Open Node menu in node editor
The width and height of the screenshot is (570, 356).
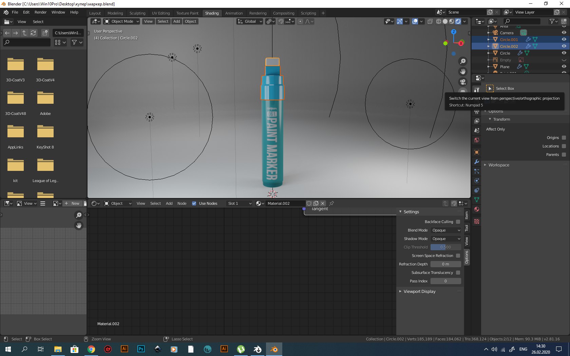click(182, 203)
